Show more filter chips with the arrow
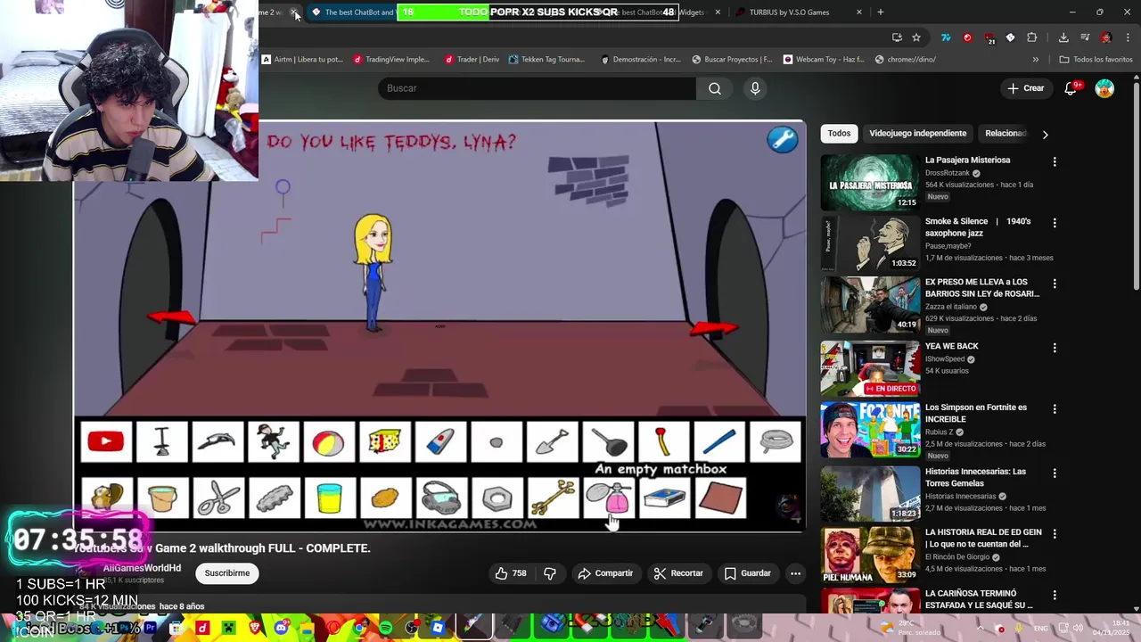Viewport: 1141px width, 642px height. pos(1045,134)
